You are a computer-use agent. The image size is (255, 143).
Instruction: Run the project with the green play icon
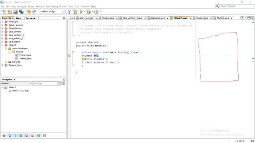pos(81,12)
